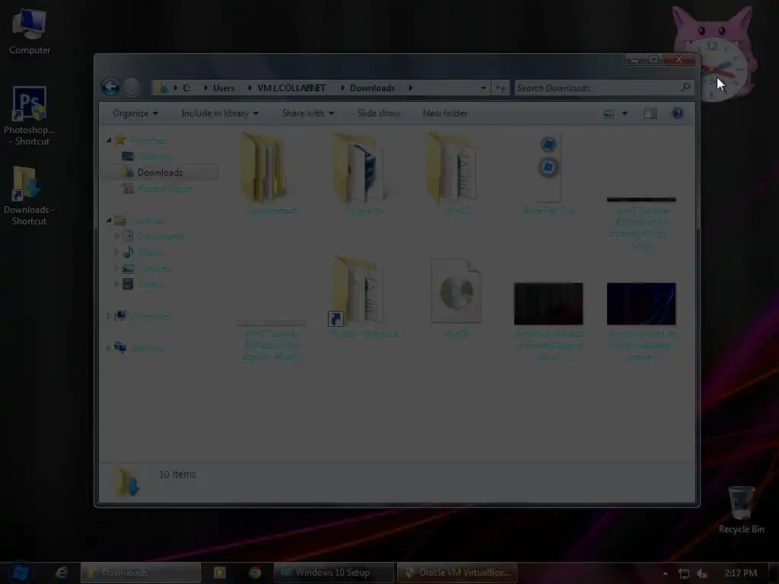Viewport: 779px width, 584px height.
Task: Expand the Music library node
Action: click(116, 252)
